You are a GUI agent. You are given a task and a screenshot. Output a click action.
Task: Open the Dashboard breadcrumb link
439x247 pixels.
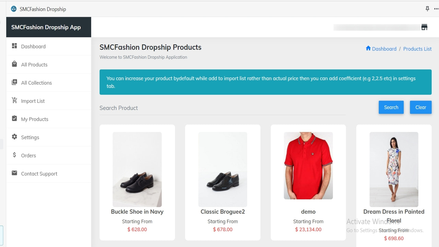tap(384, 49)
